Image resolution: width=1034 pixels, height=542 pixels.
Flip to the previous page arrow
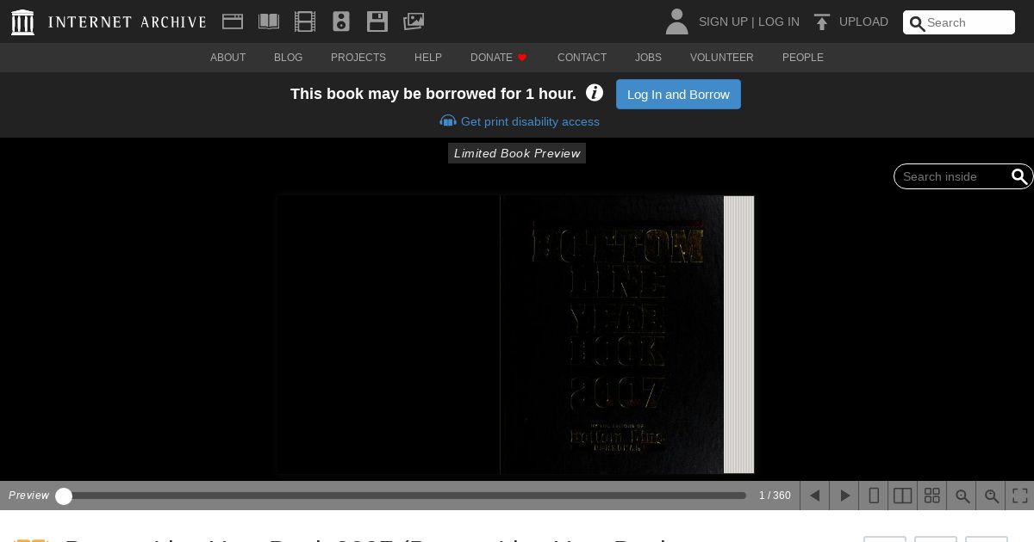click(814, 496)
